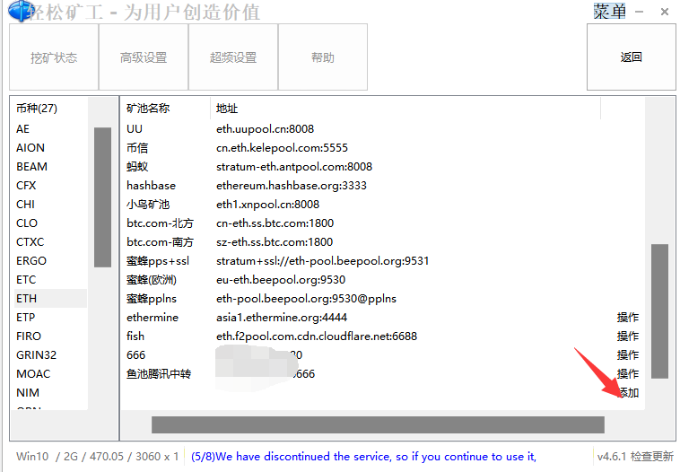Select the highlighted ETH coin

coord(50,299)
